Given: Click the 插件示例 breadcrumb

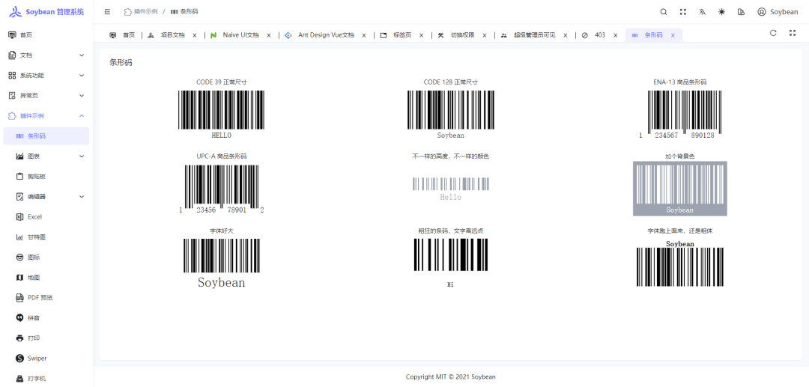Looking at the screenshot, I should 141,11.
